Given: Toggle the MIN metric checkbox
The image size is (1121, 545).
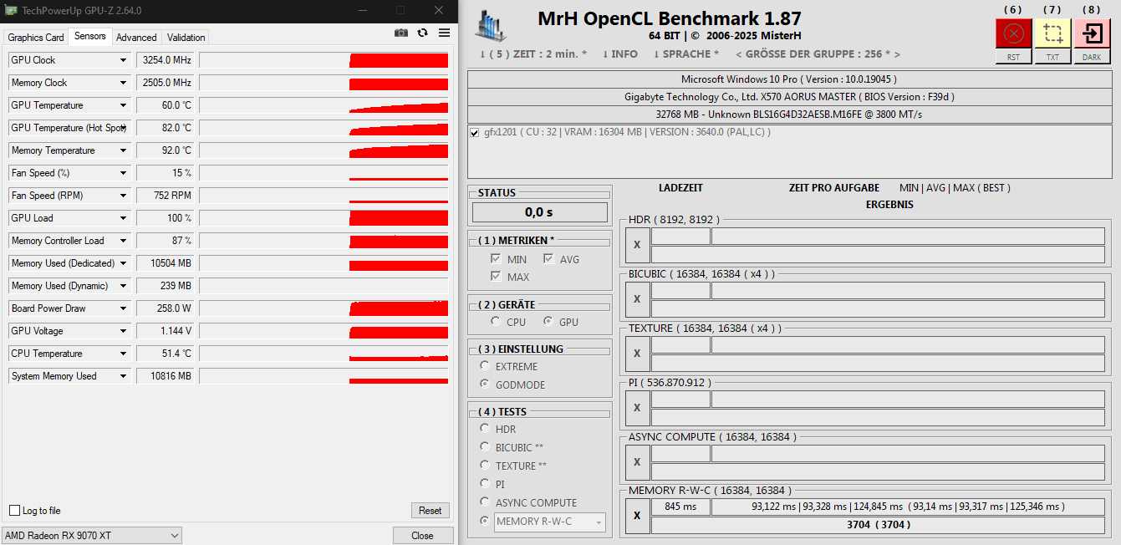Looking at the screenshot, I should (496, 259).
